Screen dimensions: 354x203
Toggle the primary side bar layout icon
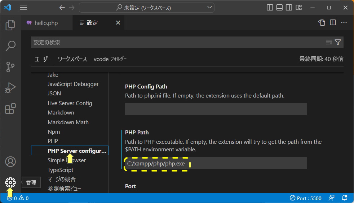[270, 8]
